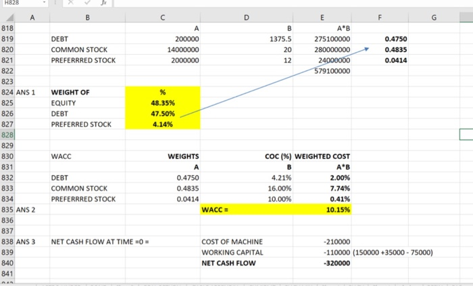The height and width of the screenshot is (286, 473).
Task: Open the Name Box dropdown arrow
Action: point(44,3)
